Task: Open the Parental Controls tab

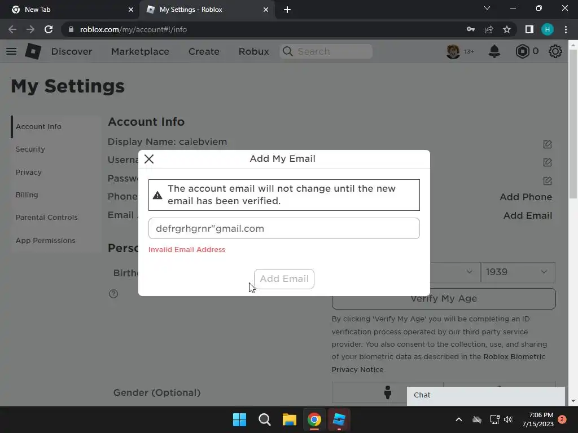Action: point(46,218)
